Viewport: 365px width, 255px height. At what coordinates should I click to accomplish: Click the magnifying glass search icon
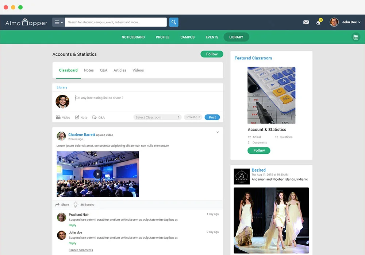click(173, 22)
